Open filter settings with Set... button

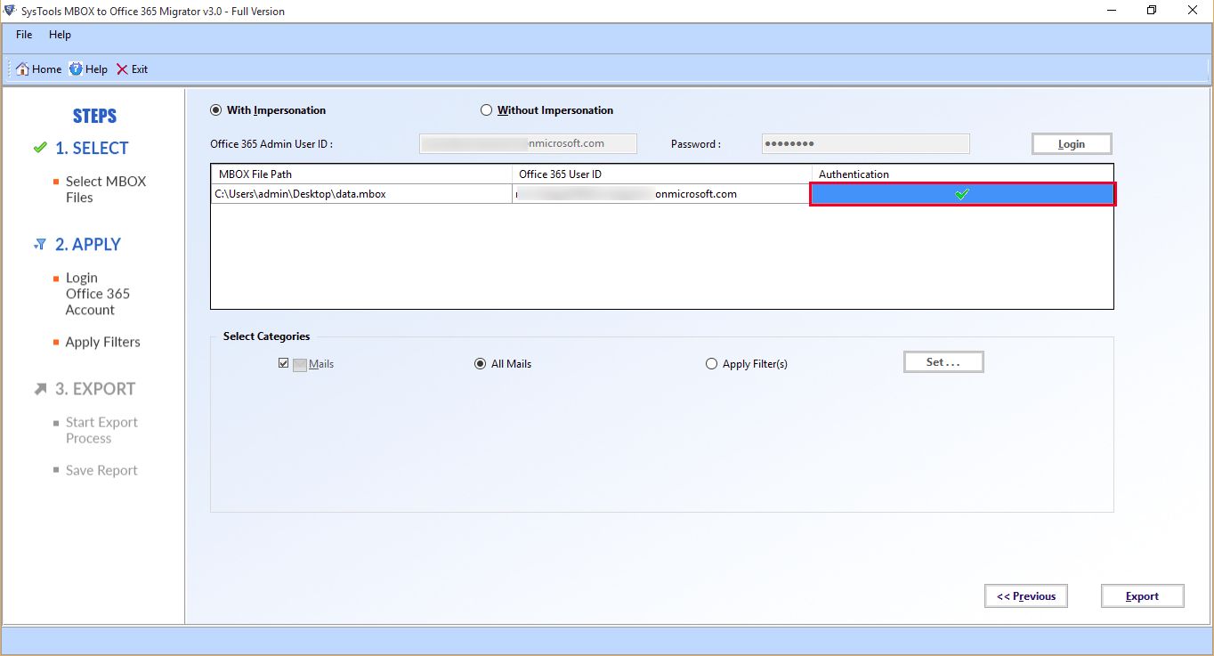click(943, 362)
